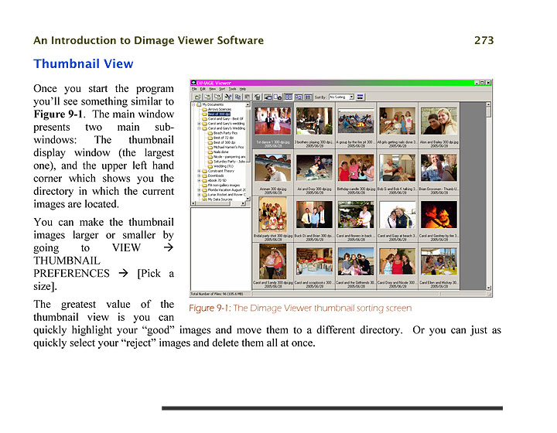Viewport: 557px width, 433px height.
Task: Select the second view-mode toolbar icon
Action: tap(299, 97)
